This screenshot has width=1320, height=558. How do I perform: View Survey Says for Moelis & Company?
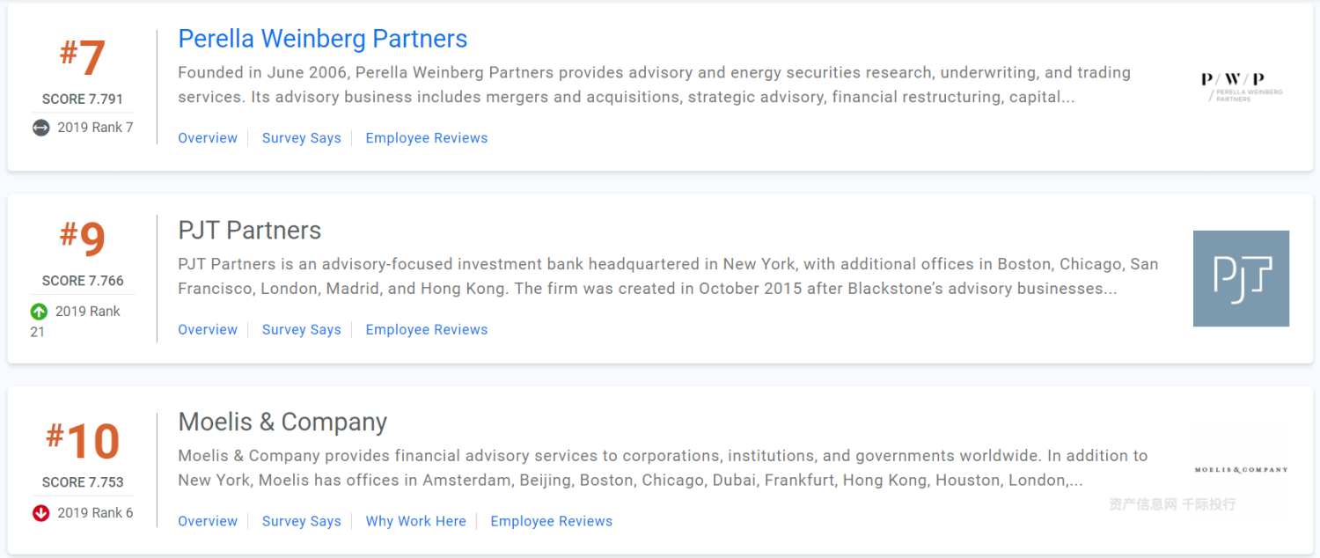301,522
